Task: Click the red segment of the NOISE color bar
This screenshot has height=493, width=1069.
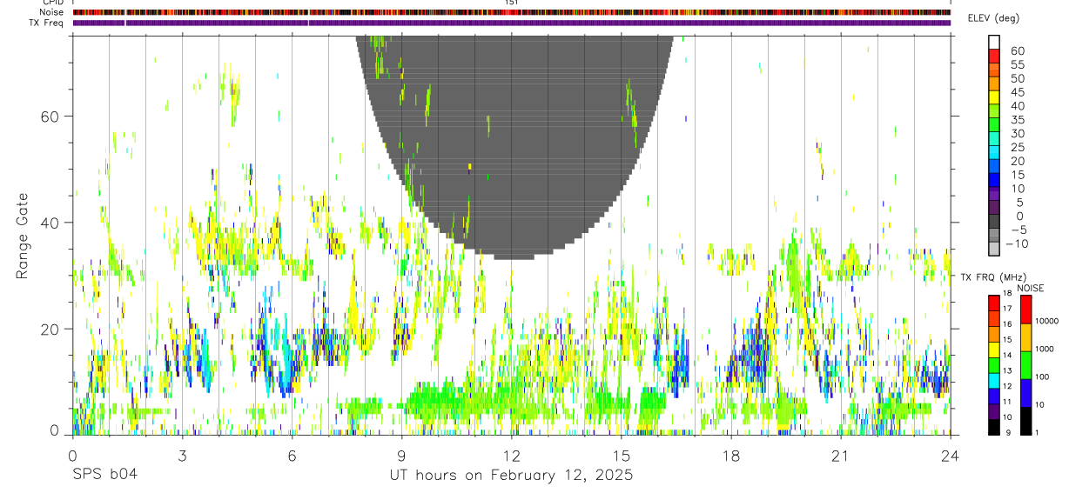Action: tap(1026, 310)
